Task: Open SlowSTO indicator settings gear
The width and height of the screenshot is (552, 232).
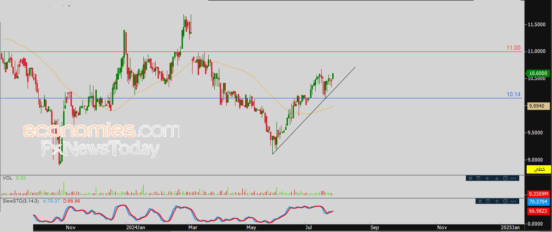Action: tap(505, 201)
